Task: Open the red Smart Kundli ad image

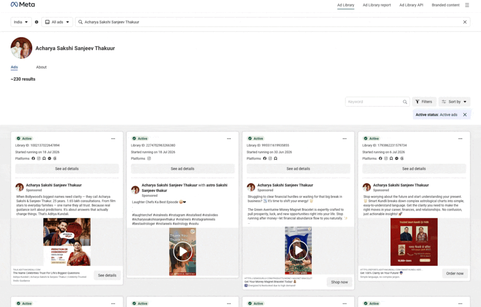Action: (414, 242)
